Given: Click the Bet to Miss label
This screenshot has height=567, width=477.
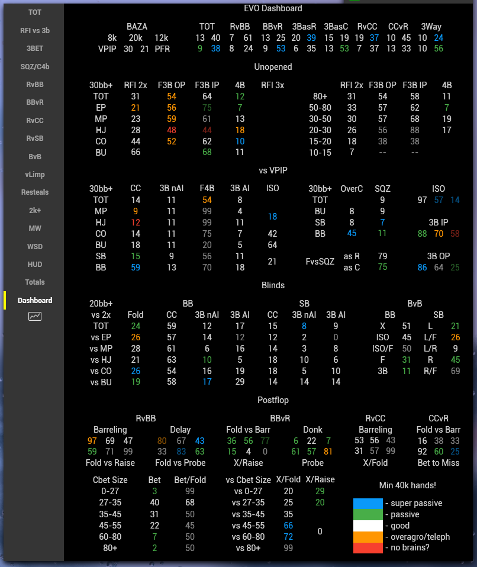Looking at the screenshot, I should pos(439,463).
